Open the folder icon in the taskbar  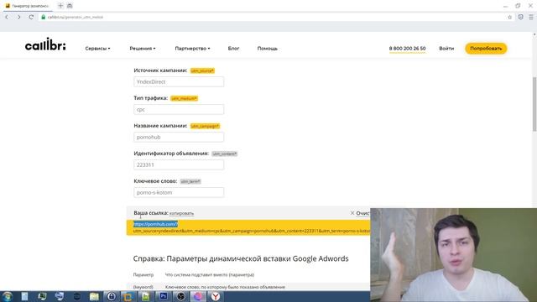(x=94, y=296)
